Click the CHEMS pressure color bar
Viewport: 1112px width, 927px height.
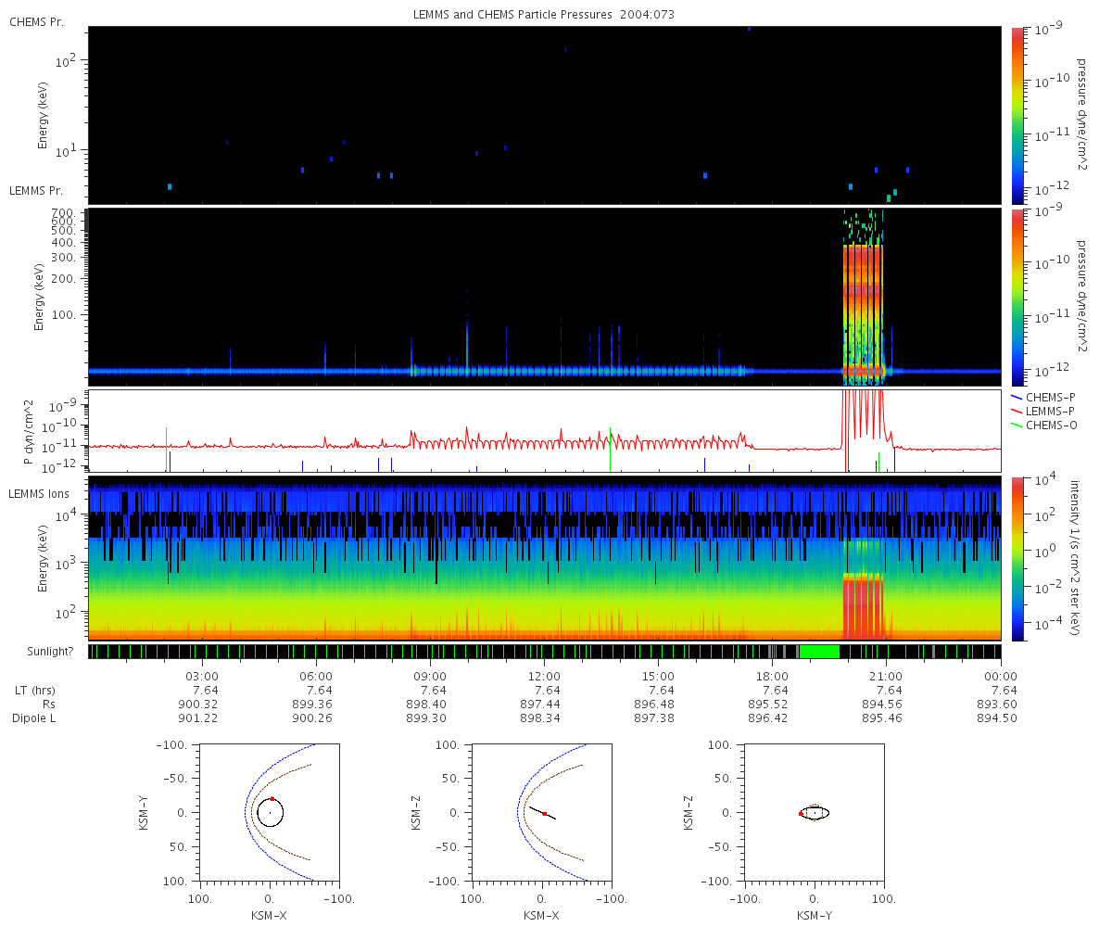pyautogui.click(x=1018, y=115)
